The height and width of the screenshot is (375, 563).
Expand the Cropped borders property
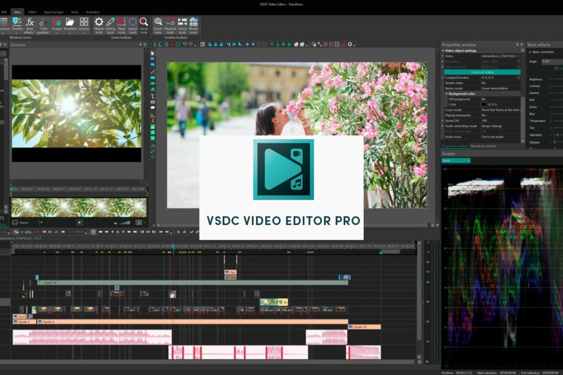tap(443, 77)
